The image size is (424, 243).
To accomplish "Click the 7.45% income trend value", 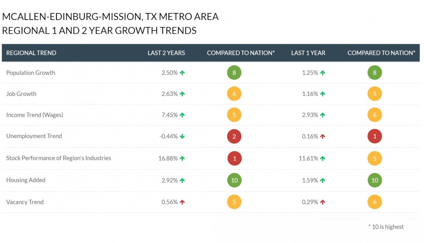I will [170, 115].
